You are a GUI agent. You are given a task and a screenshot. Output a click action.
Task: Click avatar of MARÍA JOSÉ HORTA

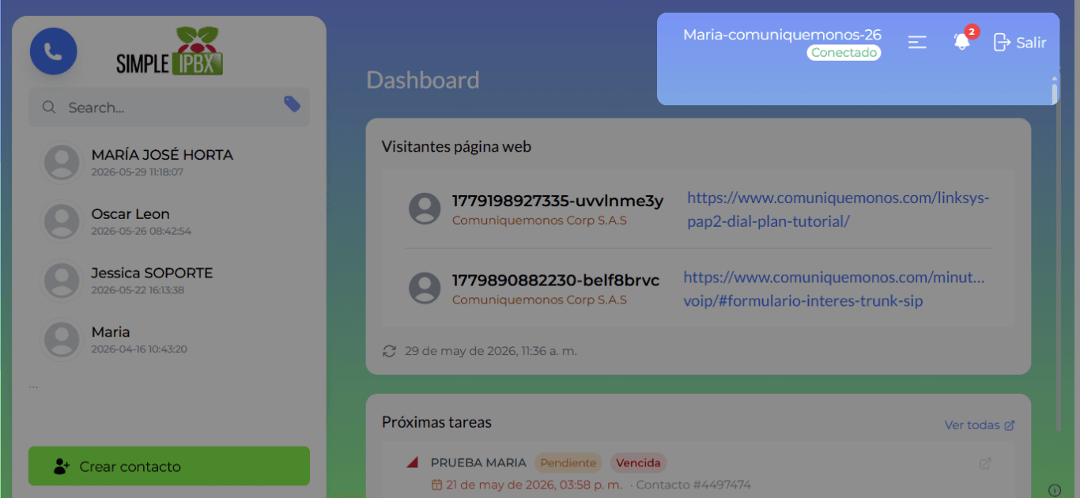pos(61,162)
